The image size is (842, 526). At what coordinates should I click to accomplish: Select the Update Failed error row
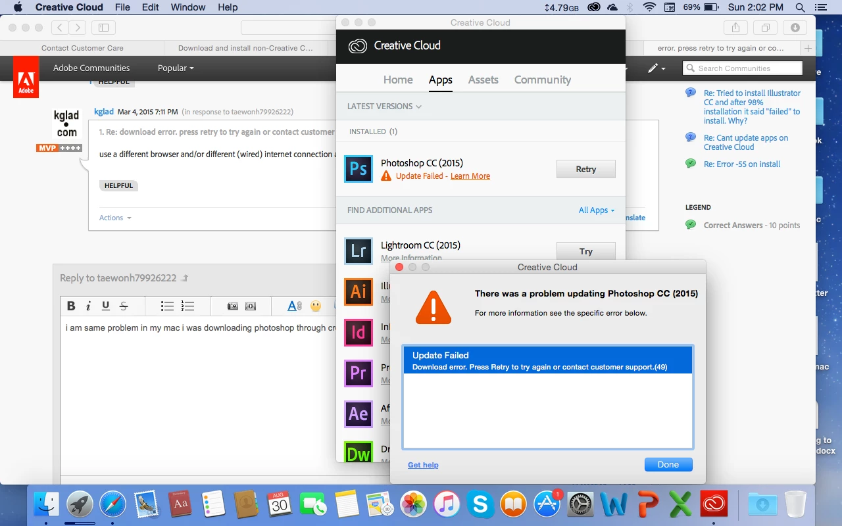(547, 360)
